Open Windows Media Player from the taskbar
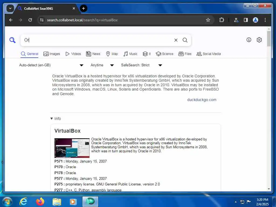Image resolution: width=276 pixels, height=207 pixels. pos(73,202)
